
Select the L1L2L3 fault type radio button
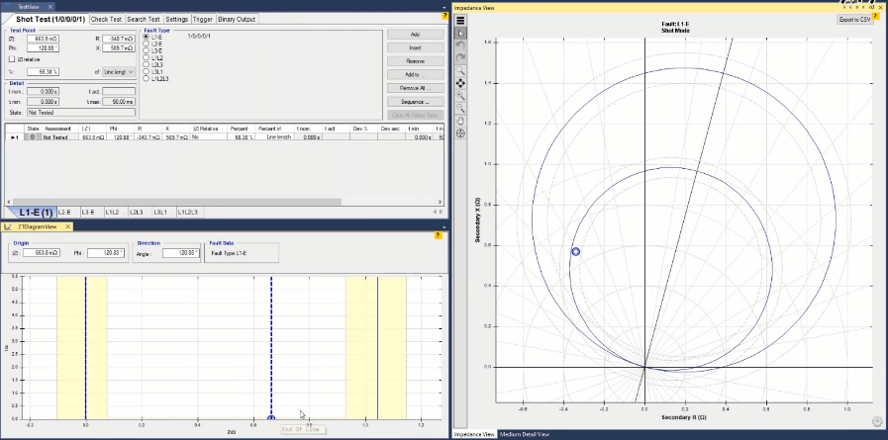coord(148,78)
